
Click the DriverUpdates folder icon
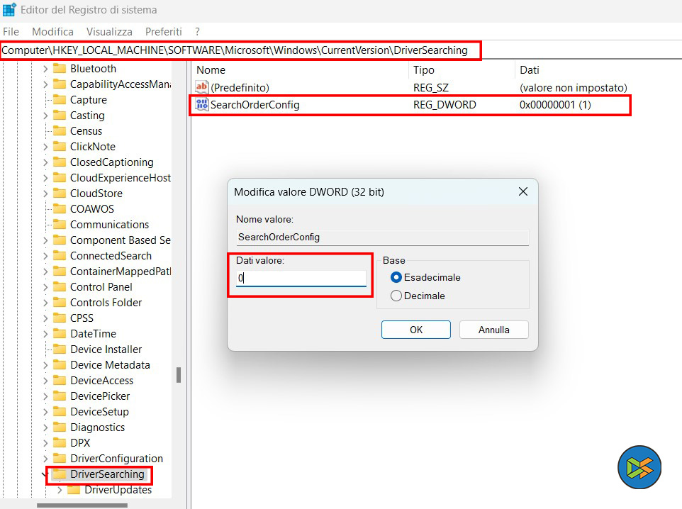pos(74,490)
